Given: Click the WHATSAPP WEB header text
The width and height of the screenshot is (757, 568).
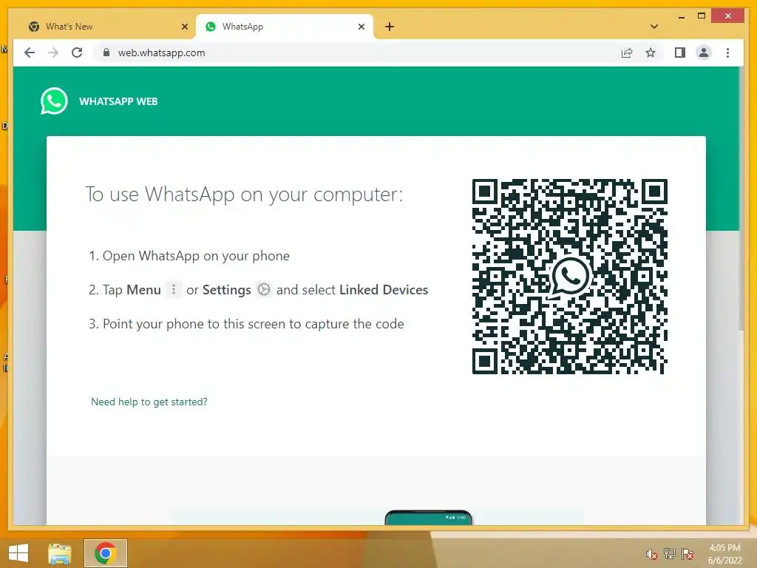Looking at the screenshot, I should (x=118, y=101).
